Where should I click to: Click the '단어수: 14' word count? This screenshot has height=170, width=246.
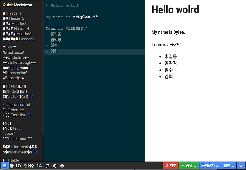33,166
